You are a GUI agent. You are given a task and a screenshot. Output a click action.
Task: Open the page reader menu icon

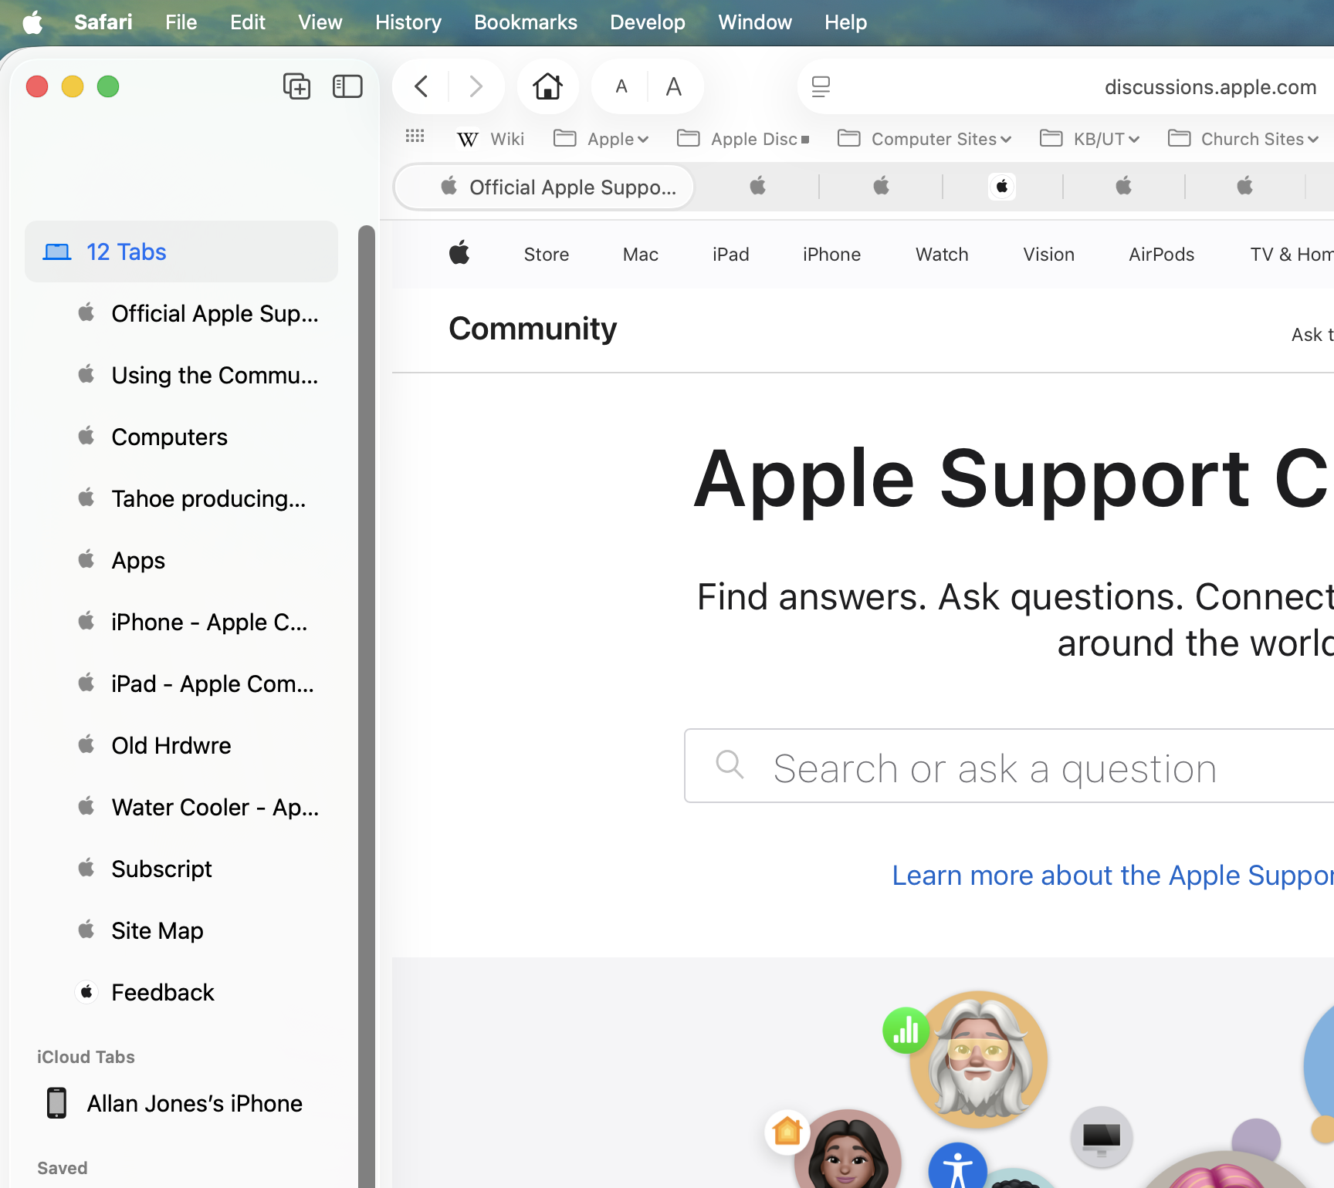tap(821, 86)
